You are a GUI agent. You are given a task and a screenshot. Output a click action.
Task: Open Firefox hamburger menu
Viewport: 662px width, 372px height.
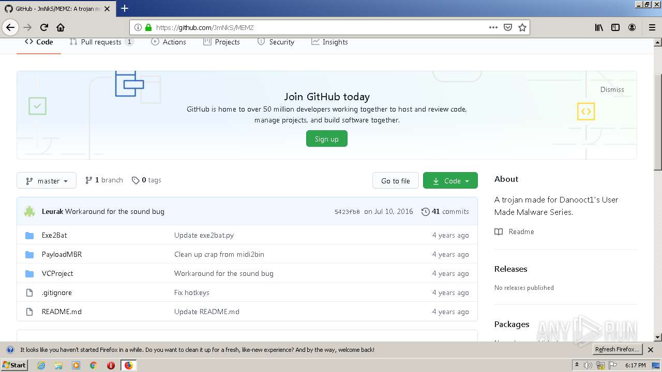652,27
